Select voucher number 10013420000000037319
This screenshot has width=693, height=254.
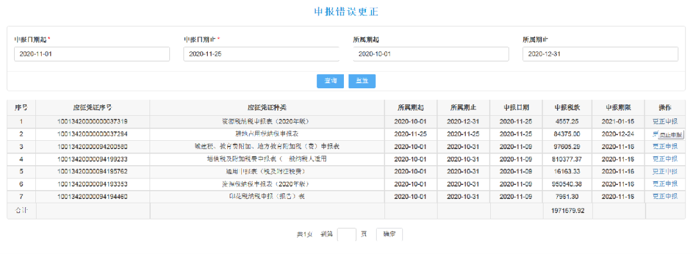[93, 122]
